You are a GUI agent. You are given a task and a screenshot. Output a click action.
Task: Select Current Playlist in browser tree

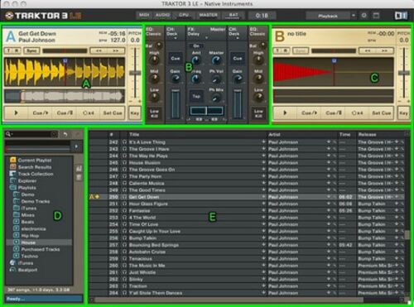tap(35, 161)
